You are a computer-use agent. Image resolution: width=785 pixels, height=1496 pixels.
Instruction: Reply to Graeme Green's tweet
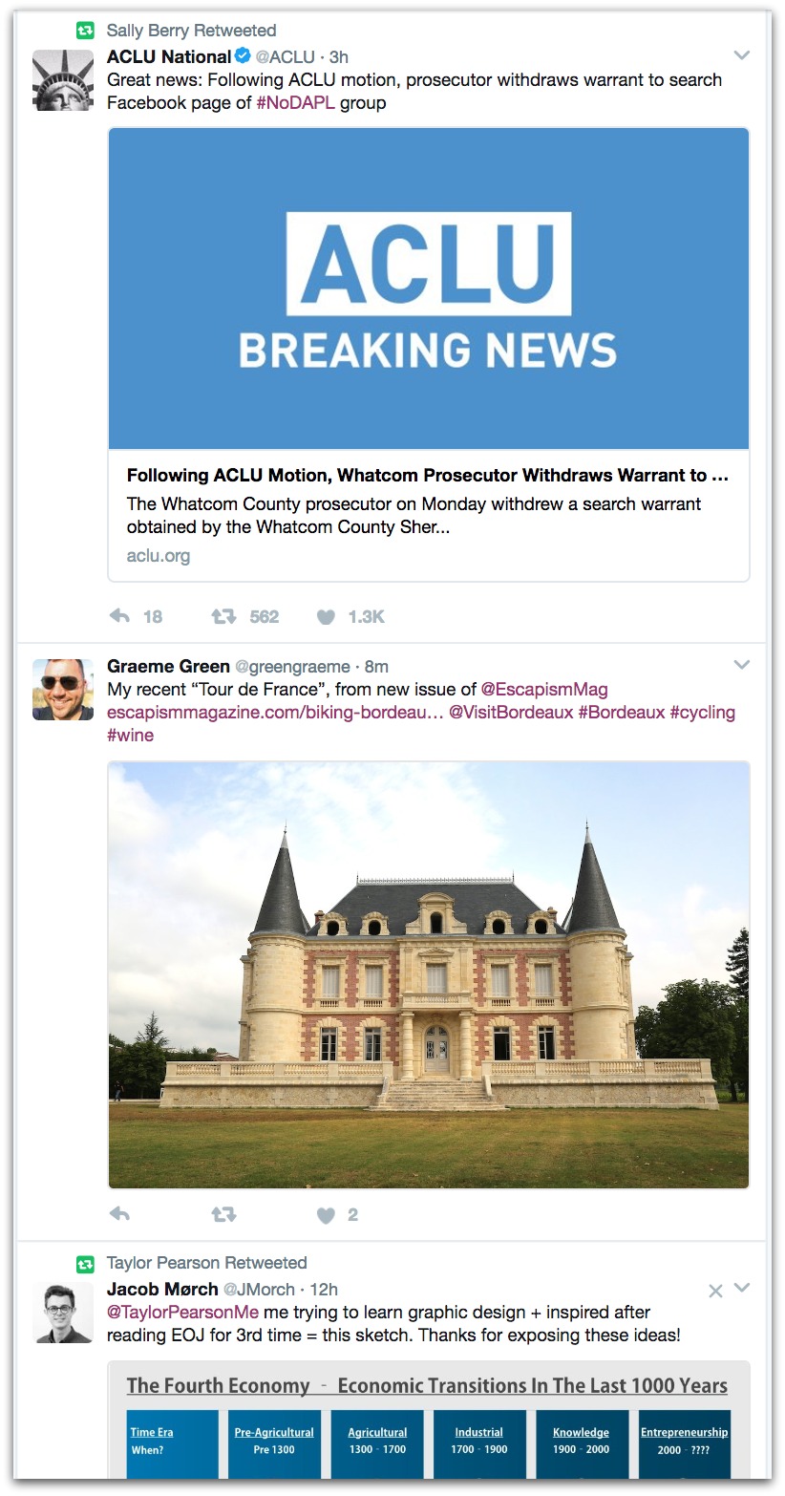pos(119,1215)
